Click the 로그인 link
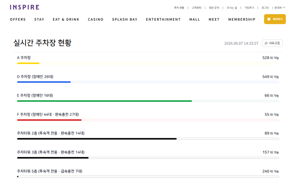 [x=265, y=8]
